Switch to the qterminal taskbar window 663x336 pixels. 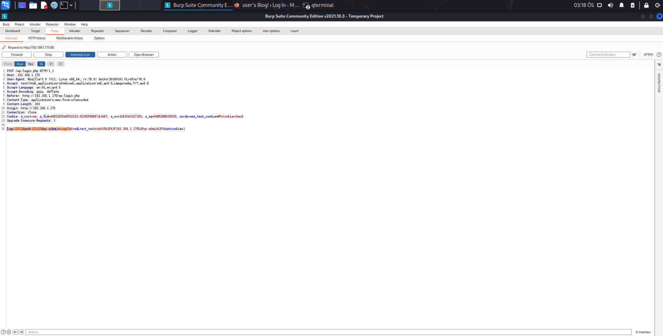pyautogui.click(x=318, y=5)
